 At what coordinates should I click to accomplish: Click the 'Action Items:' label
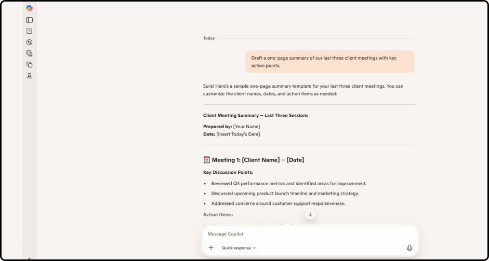click(x=218, y=215)
